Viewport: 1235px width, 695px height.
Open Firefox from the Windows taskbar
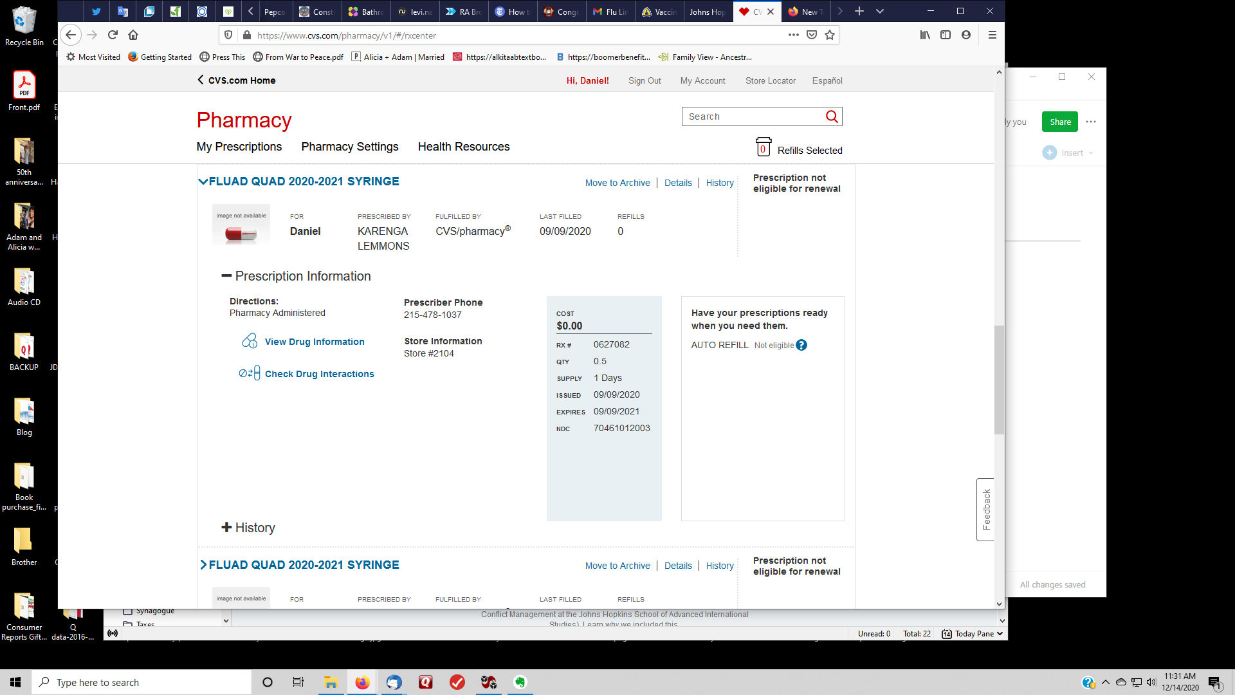(362, 683)
